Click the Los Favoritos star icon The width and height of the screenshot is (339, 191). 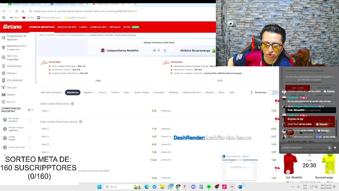coord(3,66)
